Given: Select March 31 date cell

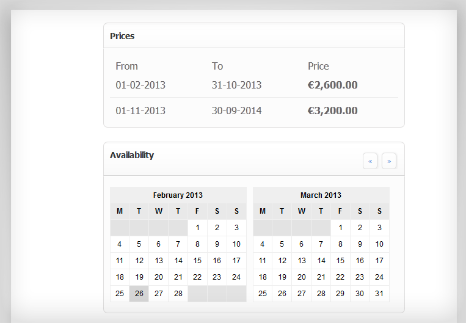Looking at the screenshot, I should tap(379, 294).
